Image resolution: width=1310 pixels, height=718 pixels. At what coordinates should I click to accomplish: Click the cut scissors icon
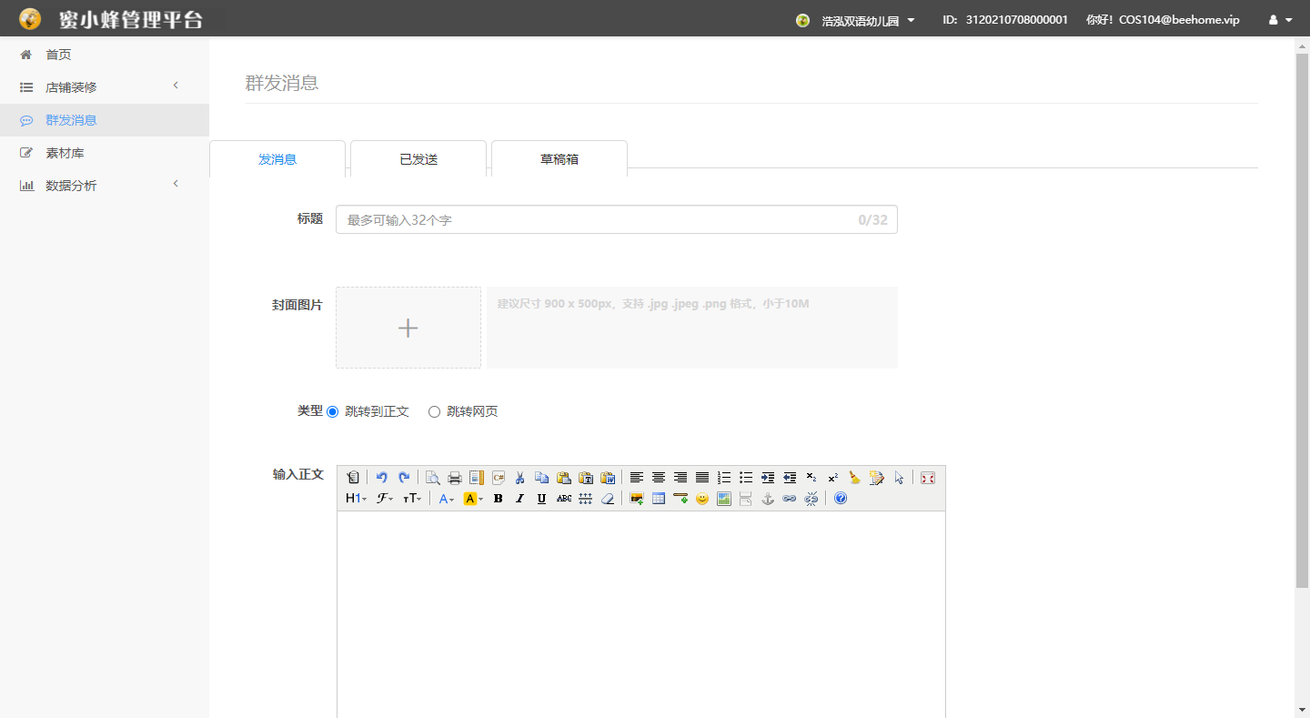tap(519, 478)
